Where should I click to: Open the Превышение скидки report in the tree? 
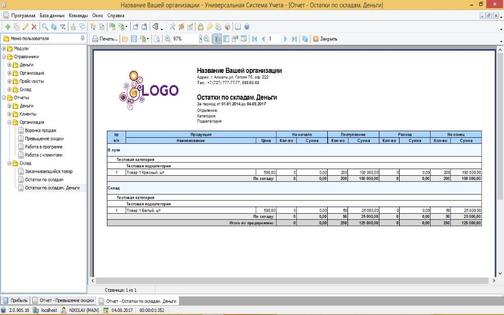pyautogui.click(x=44, y=139)
